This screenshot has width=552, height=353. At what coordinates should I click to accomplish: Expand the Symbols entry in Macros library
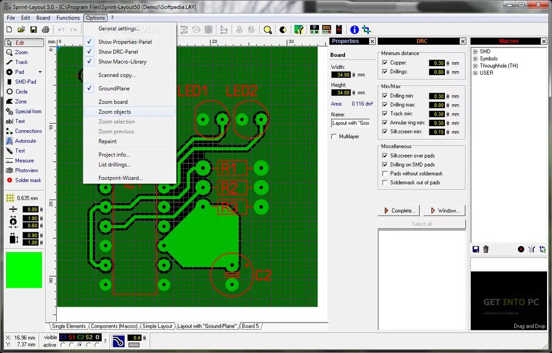(475, 58)
